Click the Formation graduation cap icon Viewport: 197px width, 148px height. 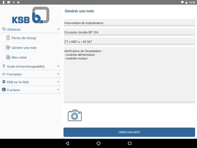click(x=4, y=74)
